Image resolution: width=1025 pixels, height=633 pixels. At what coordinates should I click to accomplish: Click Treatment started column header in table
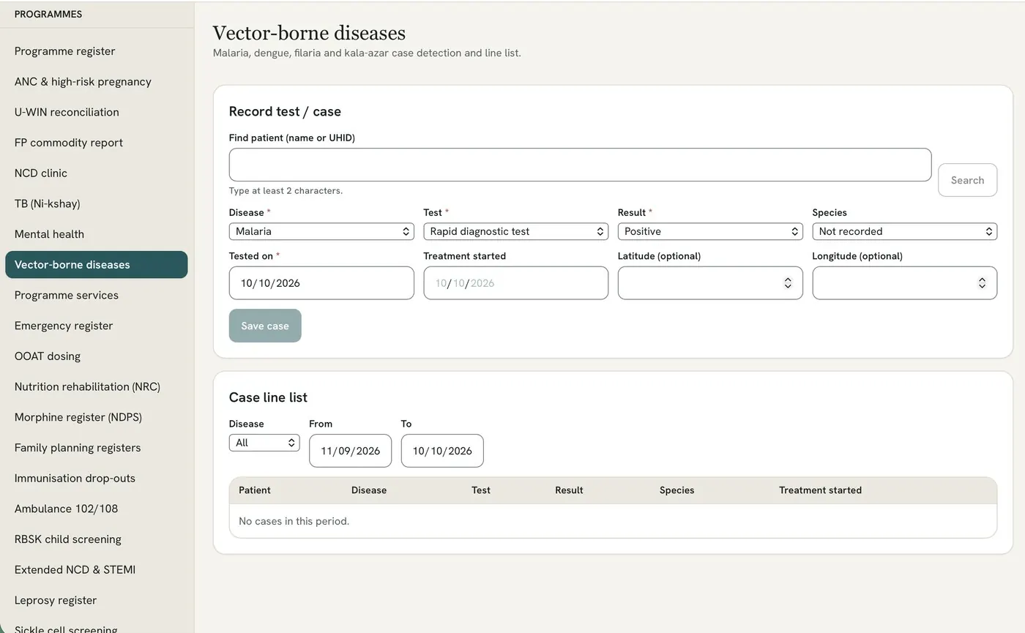(x=820, y=490)
